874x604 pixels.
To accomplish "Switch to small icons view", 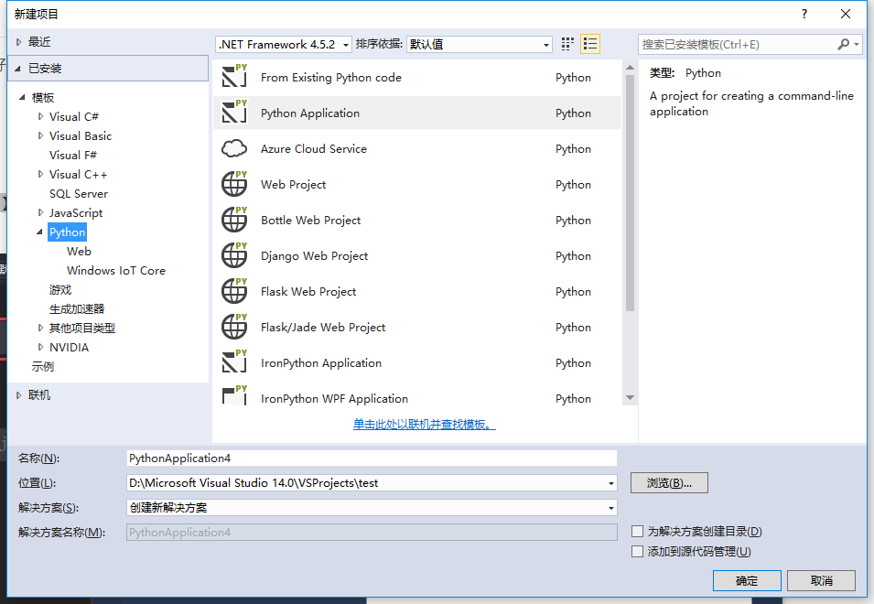I will click(567, 44).
